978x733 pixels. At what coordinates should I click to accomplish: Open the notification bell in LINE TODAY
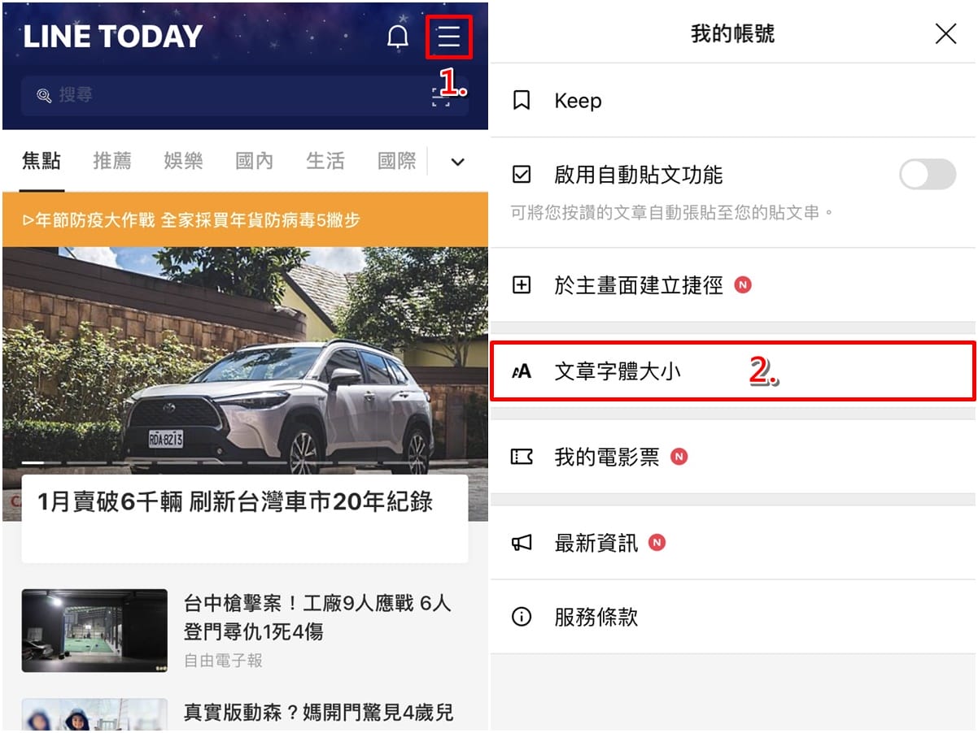(398, 37)
